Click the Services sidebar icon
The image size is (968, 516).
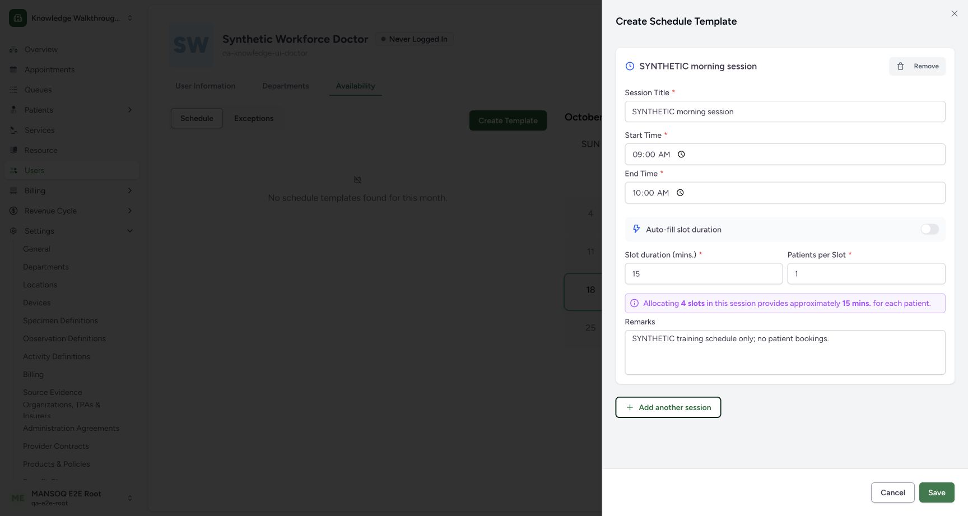pos(13,130)
